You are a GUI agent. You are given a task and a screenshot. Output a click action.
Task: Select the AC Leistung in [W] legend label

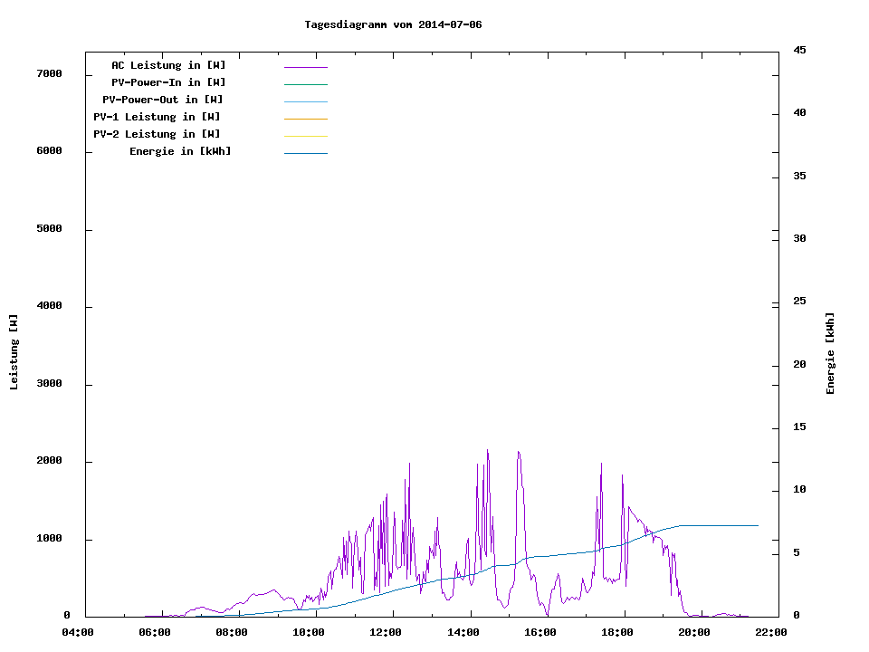tap(168, 65)
